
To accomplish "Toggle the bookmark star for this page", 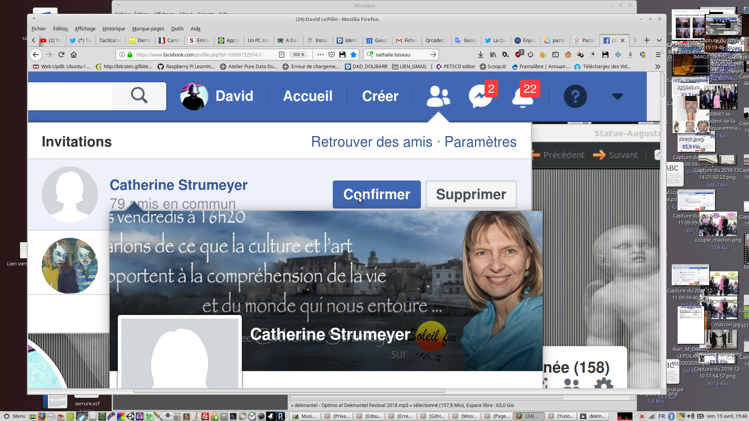I will (x=353, y=55).
